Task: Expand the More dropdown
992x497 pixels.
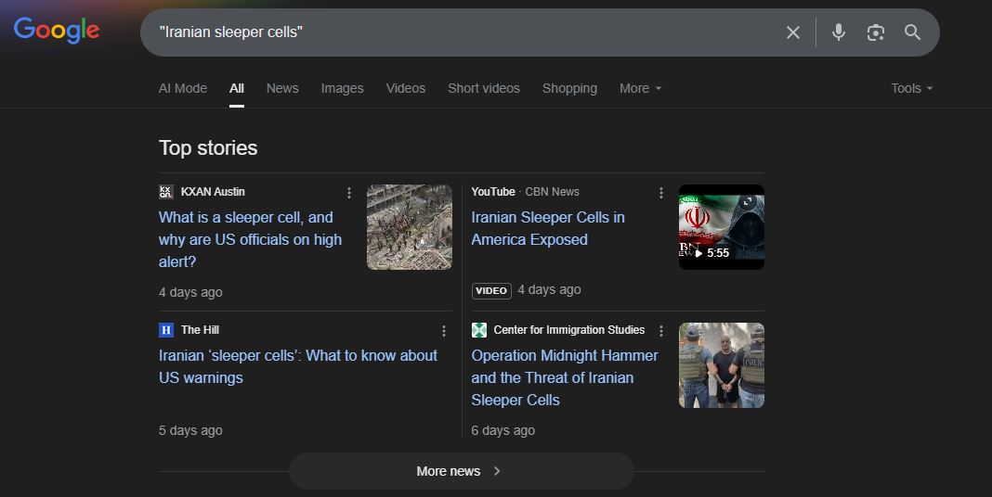Action: click(640, 88)
